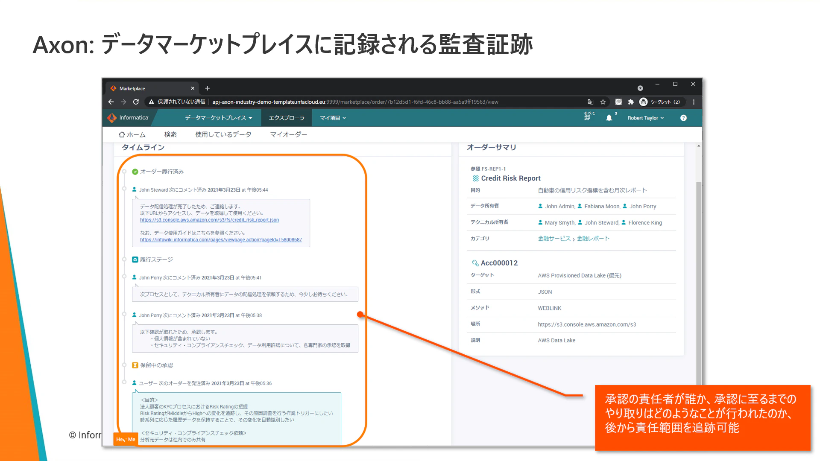Viewport: 820px width, 461px height.
Task: Click the translate page icon
Action: (x=590, y=102)
